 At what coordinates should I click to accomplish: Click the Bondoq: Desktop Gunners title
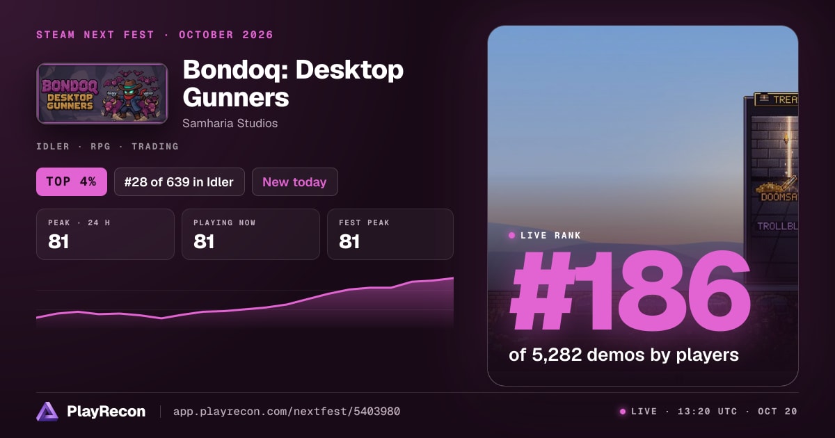point(293,83)
